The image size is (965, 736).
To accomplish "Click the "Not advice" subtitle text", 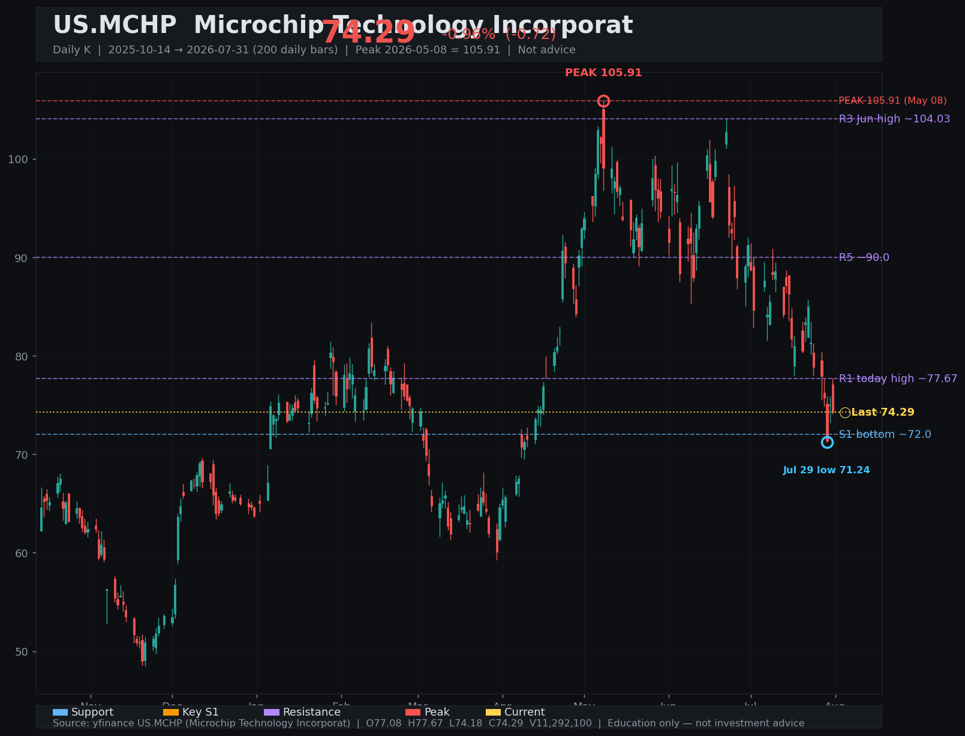I will tap(546, 50).
